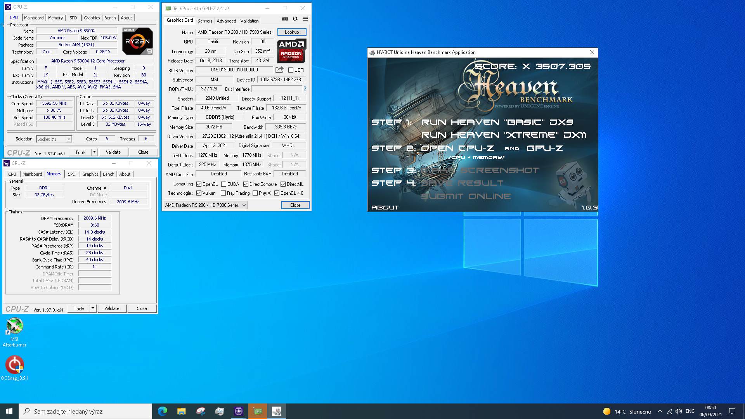Click Validate in the CPU-Z Memory window
This screenshot has width=745, height=419.
112,308
